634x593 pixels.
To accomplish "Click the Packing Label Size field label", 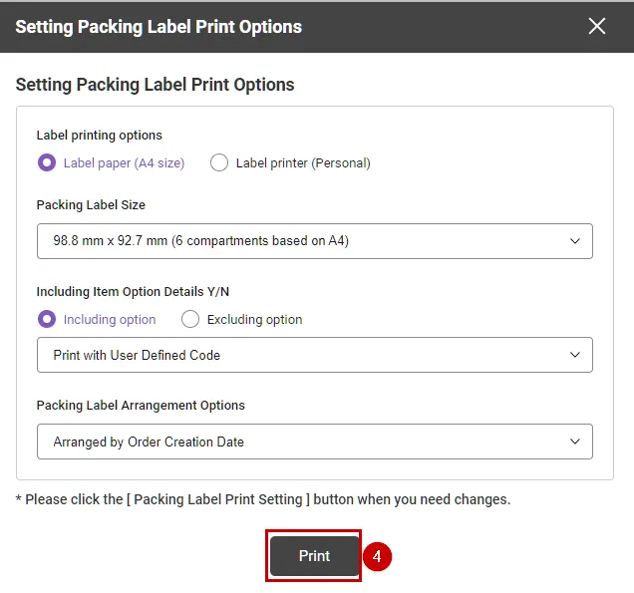I will click(91, 204).
